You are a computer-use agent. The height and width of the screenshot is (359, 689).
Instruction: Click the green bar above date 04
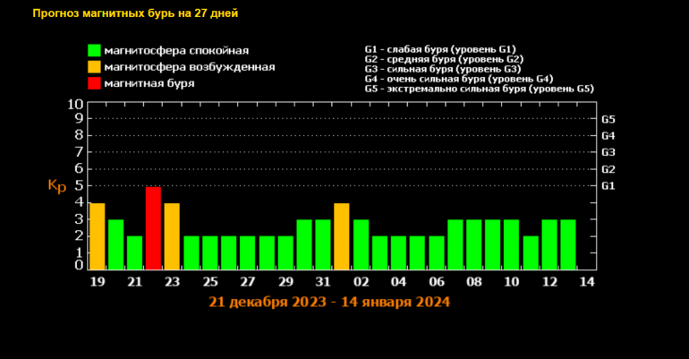click(x=398, y=252)
